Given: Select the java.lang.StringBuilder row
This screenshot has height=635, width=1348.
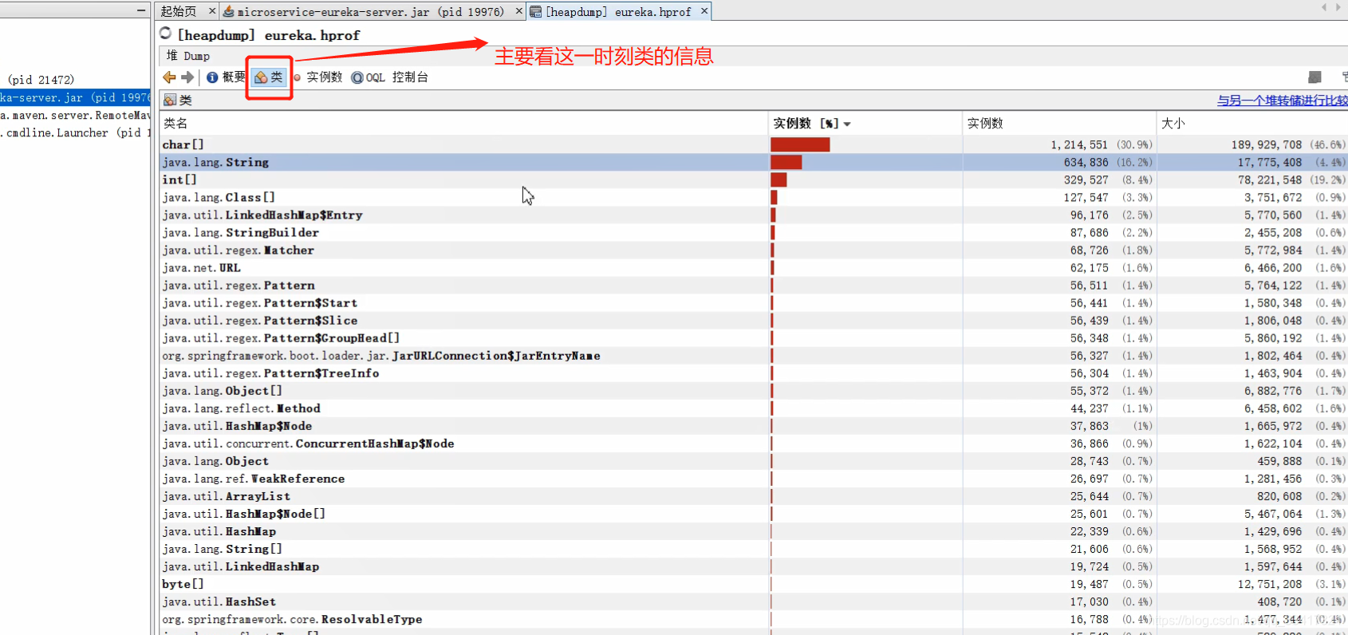Looking at the screenshot, I should (x=754, y=232).
